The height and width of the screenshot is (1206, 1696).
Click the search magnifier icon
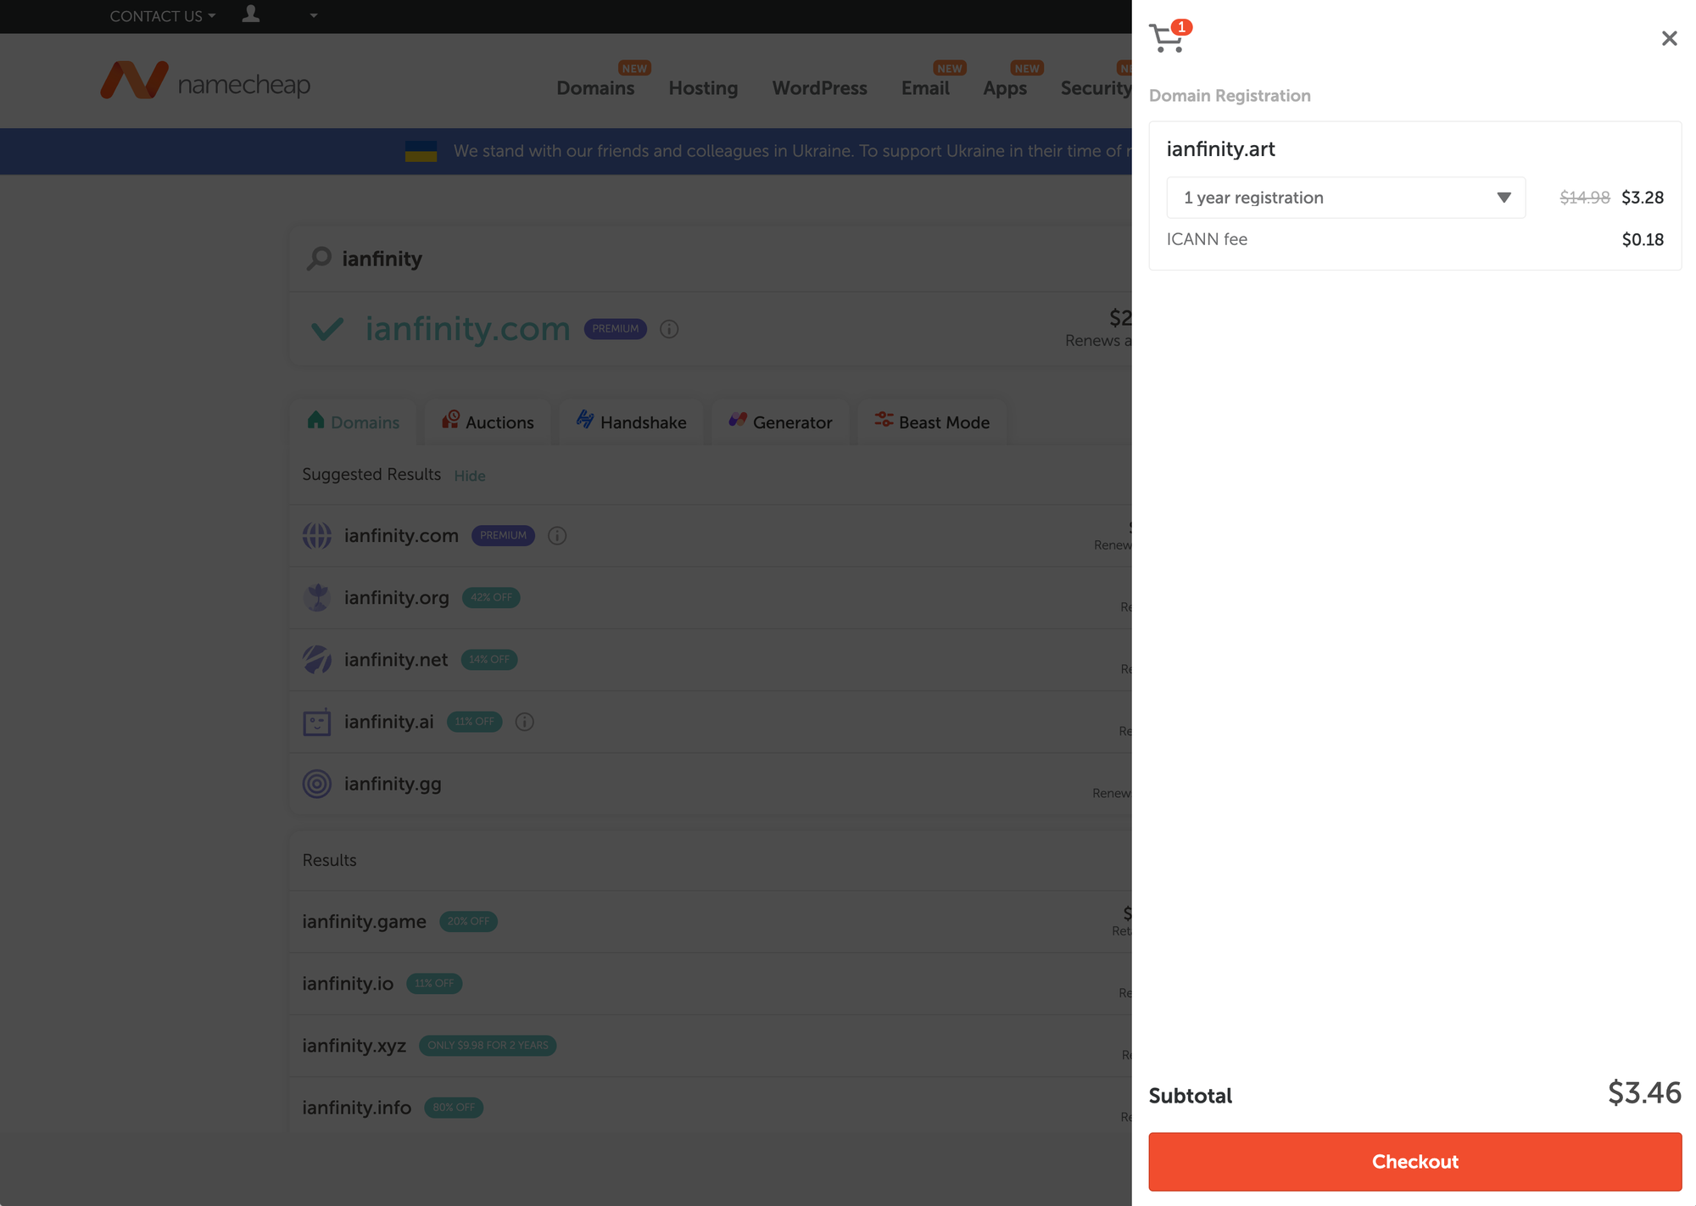tap(319, 258)
